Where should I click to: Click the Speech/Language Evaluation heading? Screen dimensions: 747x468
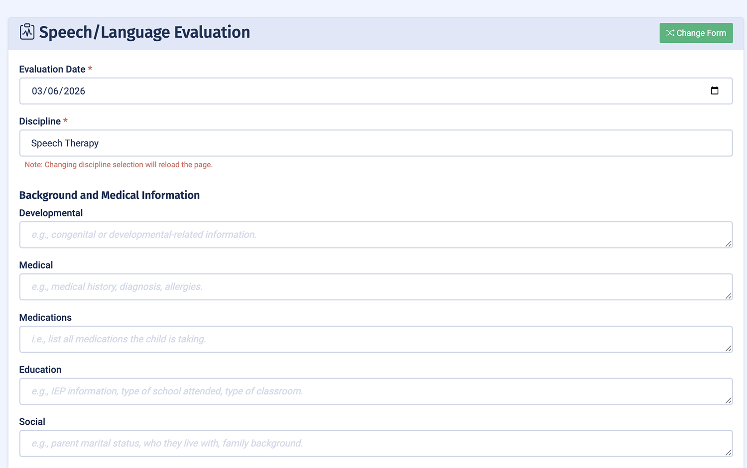tap(144, 32)
